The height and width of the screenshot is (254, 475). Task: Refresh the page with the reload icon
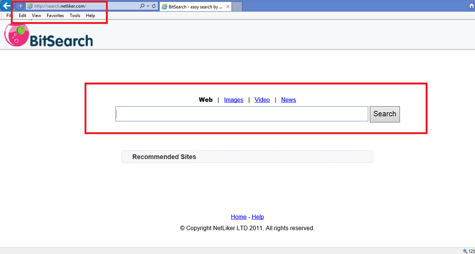154,6
